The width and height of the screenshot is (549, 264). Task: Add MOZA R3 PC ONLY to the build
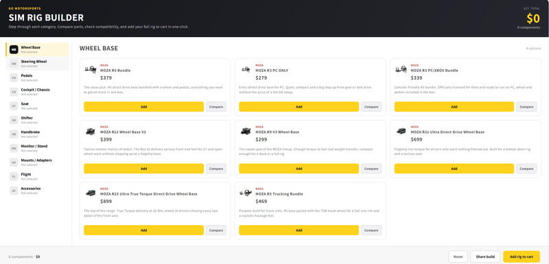(299, 107)
